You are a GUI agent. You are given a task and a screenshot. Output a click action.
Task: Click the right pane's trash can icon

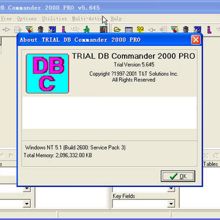[x=186, y=30]
